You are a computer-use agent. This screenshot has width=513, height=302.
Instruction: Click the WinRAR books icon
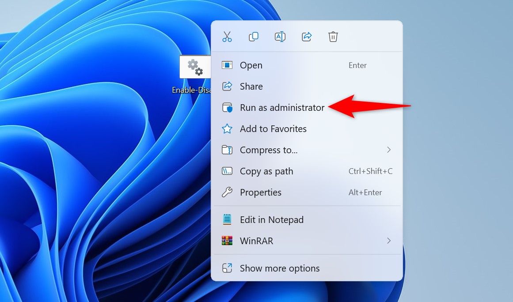227,241
